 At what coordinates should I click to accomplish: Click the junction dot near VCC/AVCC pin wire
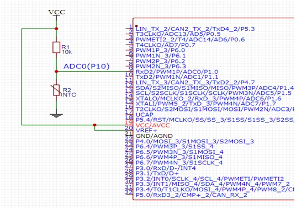pos(94,125)
